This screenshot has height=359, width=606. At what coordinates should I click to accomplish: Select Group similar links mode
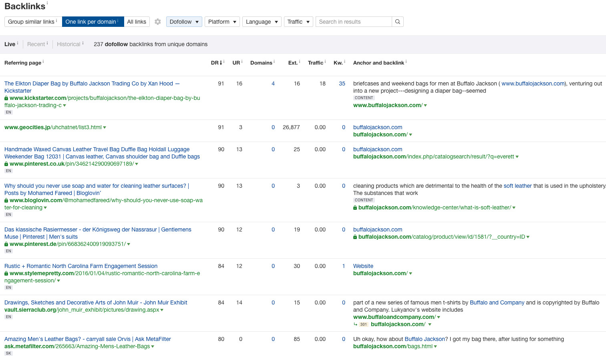point(33,22)
